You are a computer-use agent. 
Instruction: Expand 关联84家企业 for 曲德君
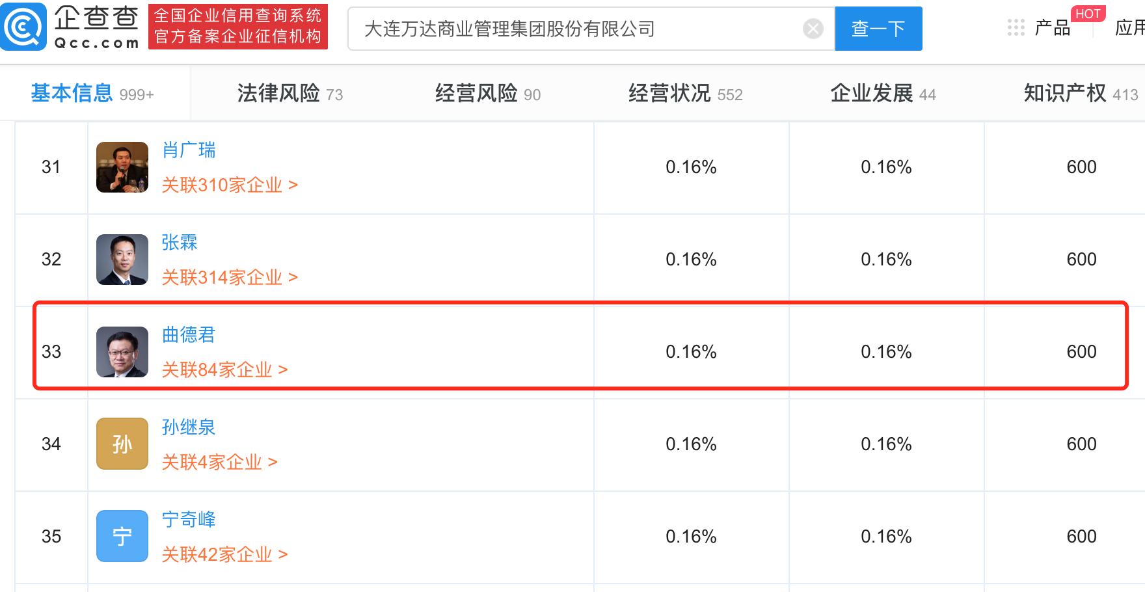click(x=217, y=370)
